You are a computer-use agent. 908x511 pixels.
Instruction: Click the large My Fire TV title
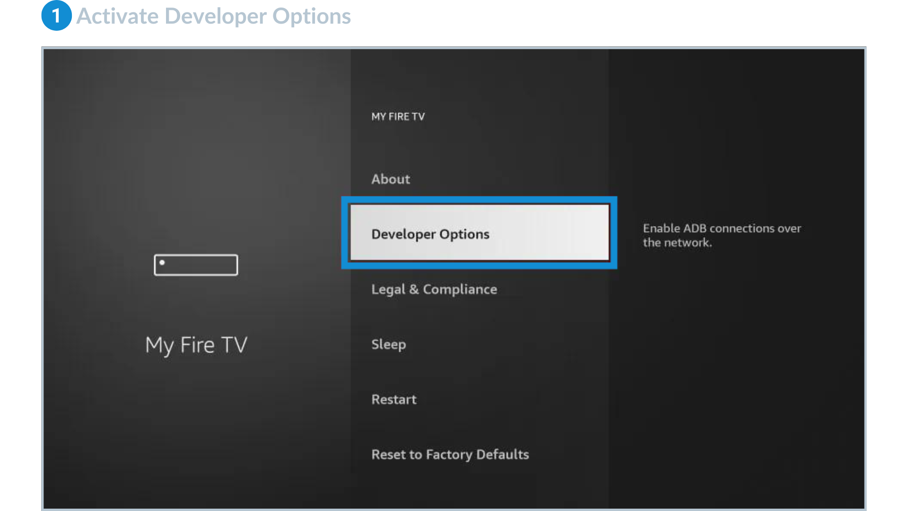click(x=196, y=345)
